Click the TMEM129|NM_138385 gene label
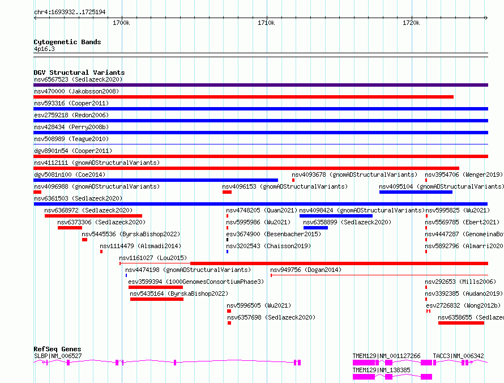This screenshot has width=504, height=383. point(381,370)
